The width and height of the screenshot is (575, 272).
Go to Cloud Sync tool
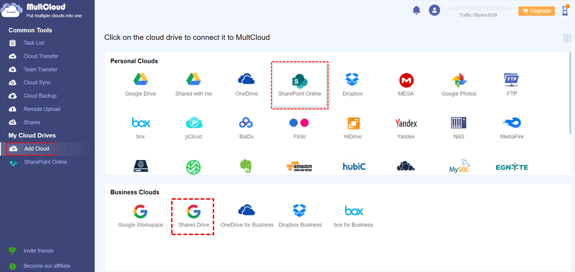[37, 82]
